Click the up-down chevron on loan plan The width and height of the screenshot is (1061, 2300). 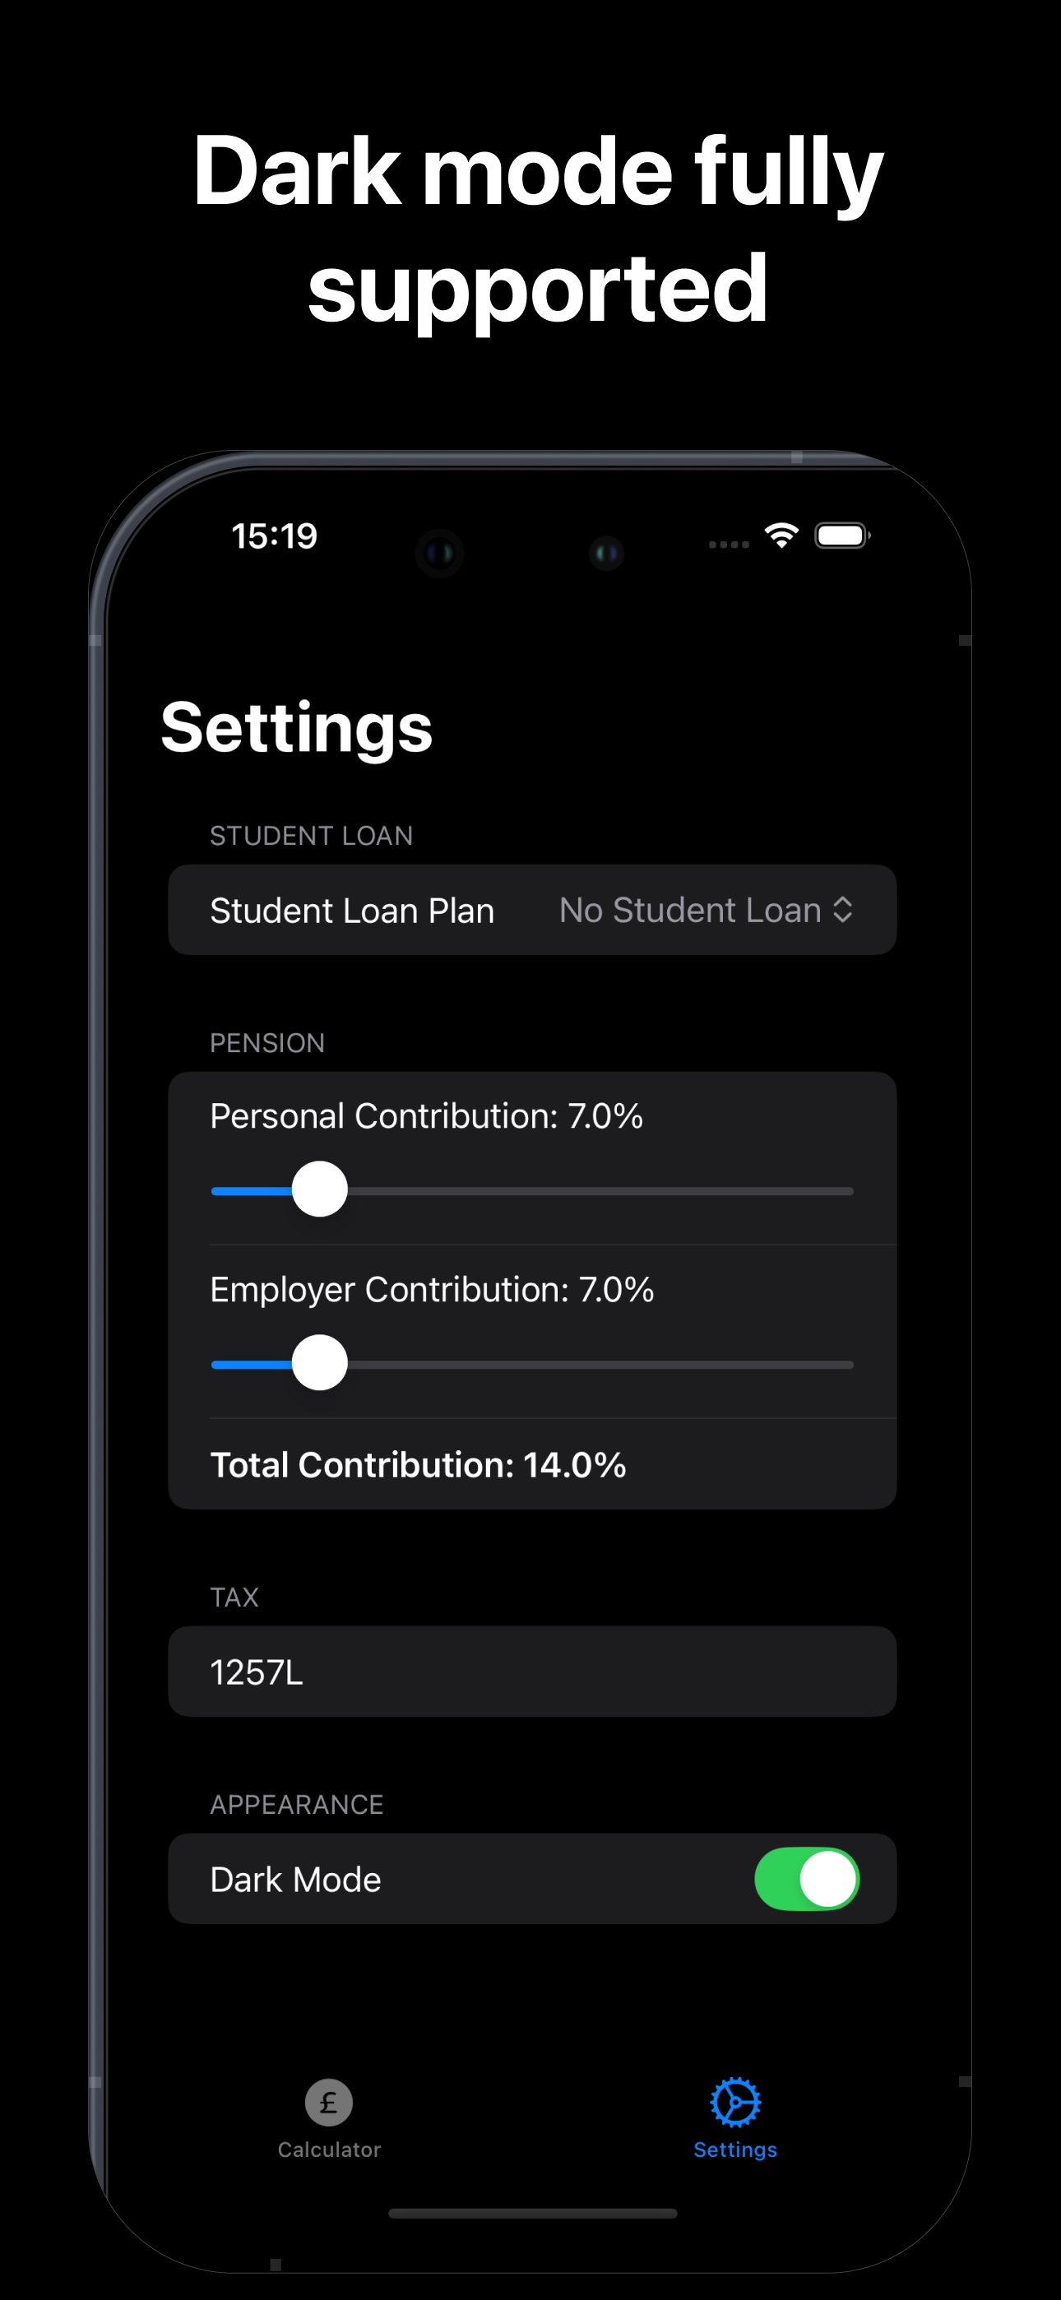pos(842,910)
